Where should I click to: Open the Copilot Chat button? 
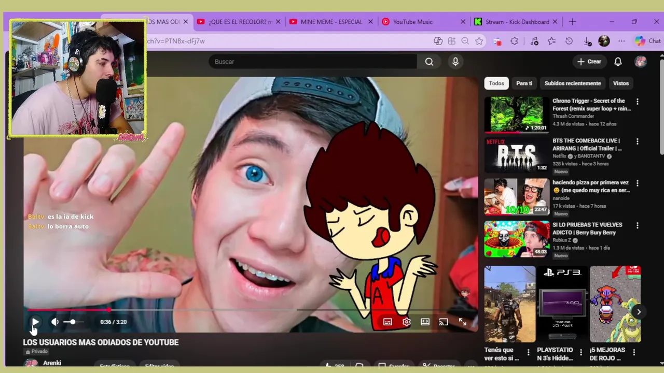[647, 41]
